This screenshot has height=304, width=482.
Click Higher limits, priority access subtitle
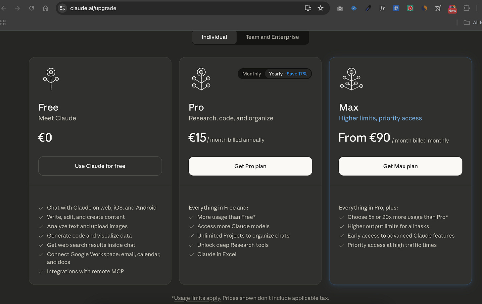click(380, 118)
